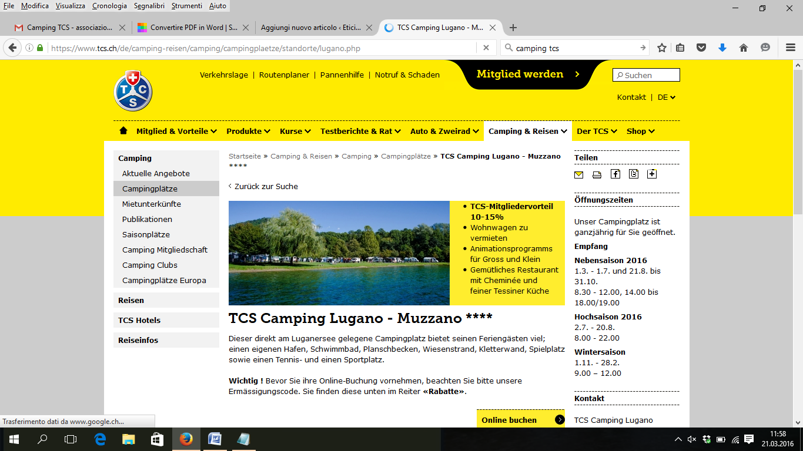Click in the Suchen search field
Image resolution: width=803 pixels, height=451 pixels.
(646, 75)
